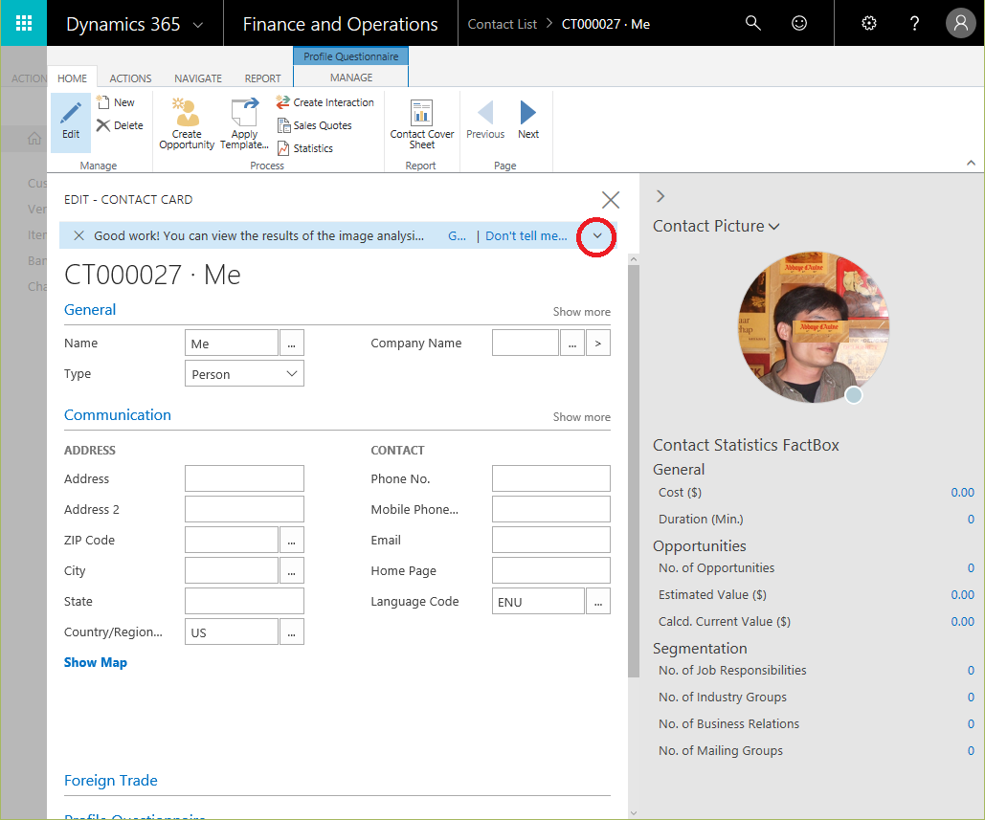Image resolution: width=985 pixels, height=820 pixels.
Task: Click the Company Name arrow button
Action: tap(598, 344)
